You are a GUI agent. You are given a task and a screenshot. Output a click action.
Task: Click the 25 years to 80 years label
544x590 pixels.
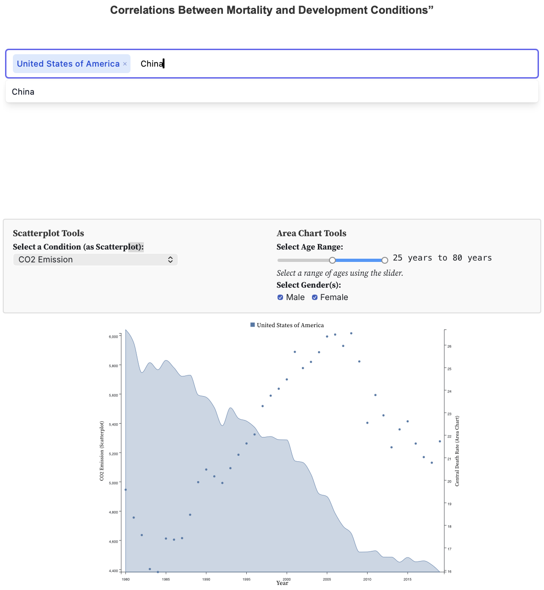tap(442, 258)
